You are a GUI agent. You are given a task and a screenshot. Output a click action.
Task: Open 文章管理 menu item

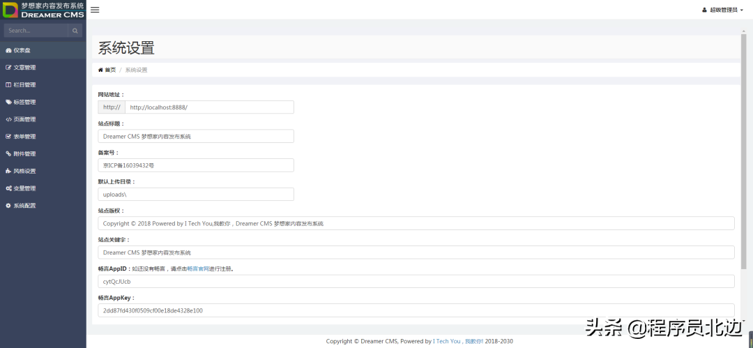[43, 68]
